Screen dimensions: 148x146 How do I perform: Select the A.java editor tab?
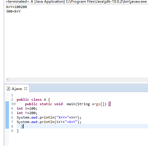[x=17, y=88]
